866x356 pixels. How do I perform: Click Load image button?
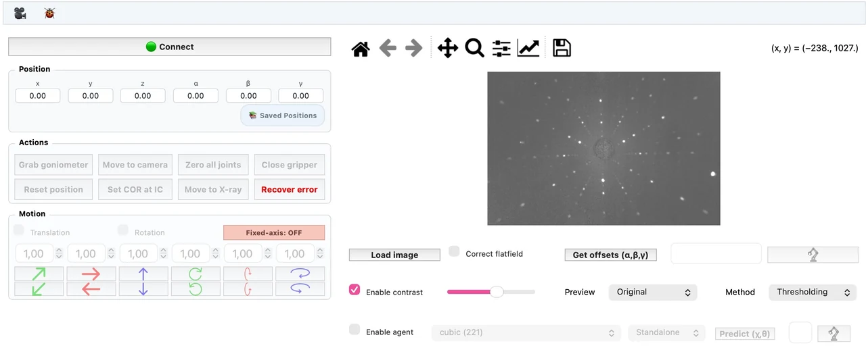tap(394, 255)
